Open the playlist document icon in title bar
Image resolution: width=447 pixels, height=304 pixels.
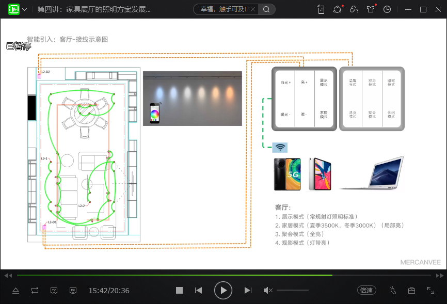(321, 9)
